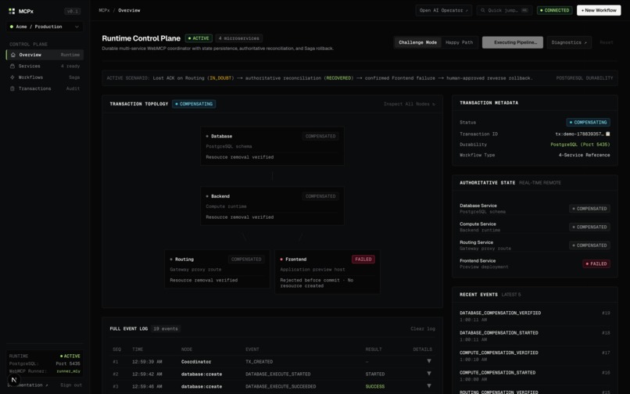630x394 pixels.
Task: Click the Workflows lightning icon
Action: [x=13, y=77]
